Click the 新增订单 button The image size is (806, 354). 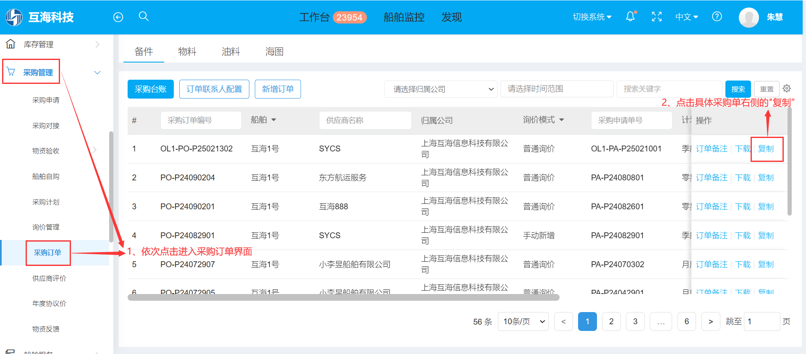(278, 89)
